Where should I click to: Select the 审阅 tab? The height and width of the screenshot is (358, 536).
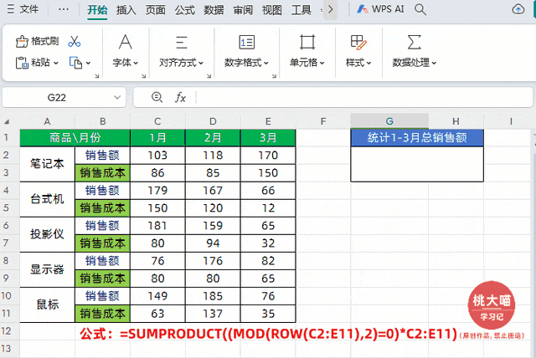pos(243,9)
